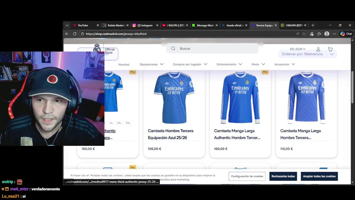Image resolution: width=355 pixels, height=200 pixels.
Task: Open the 110,00 € long sleeve jersey image
Action: pos(306,97)
